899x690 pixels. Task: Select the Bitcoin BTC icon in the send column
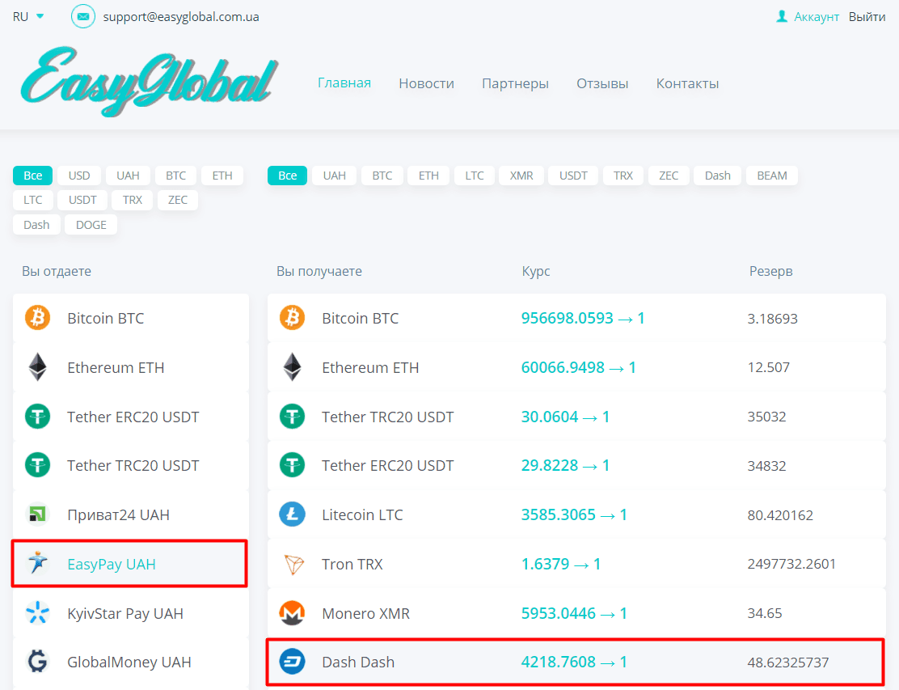(x=37, y=318)
